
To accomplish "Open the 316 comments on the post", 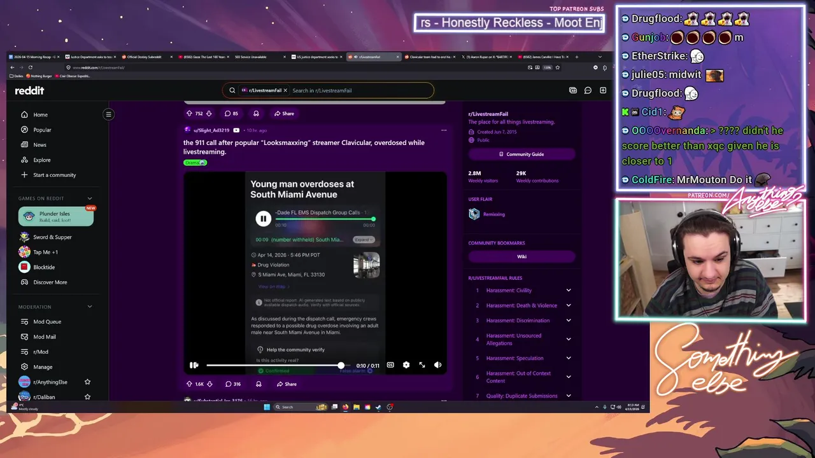I will click(x=232, y=384).
